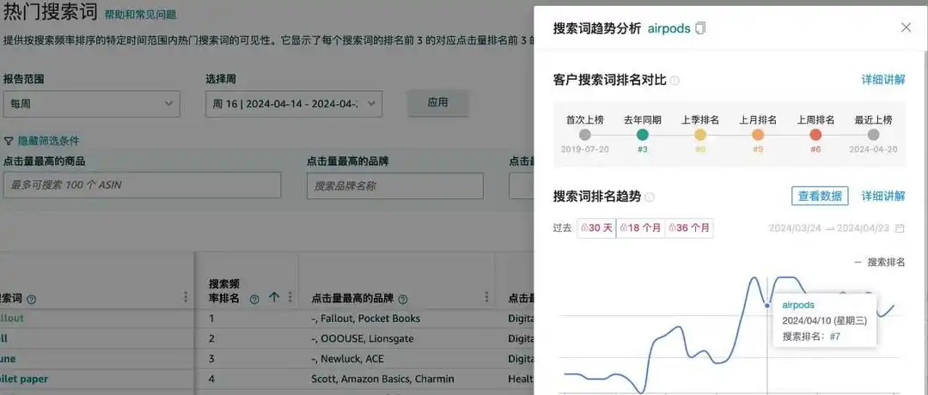Click the red 上周排名 timeline dot
928x395 pixels.
[x=815, y=135]
